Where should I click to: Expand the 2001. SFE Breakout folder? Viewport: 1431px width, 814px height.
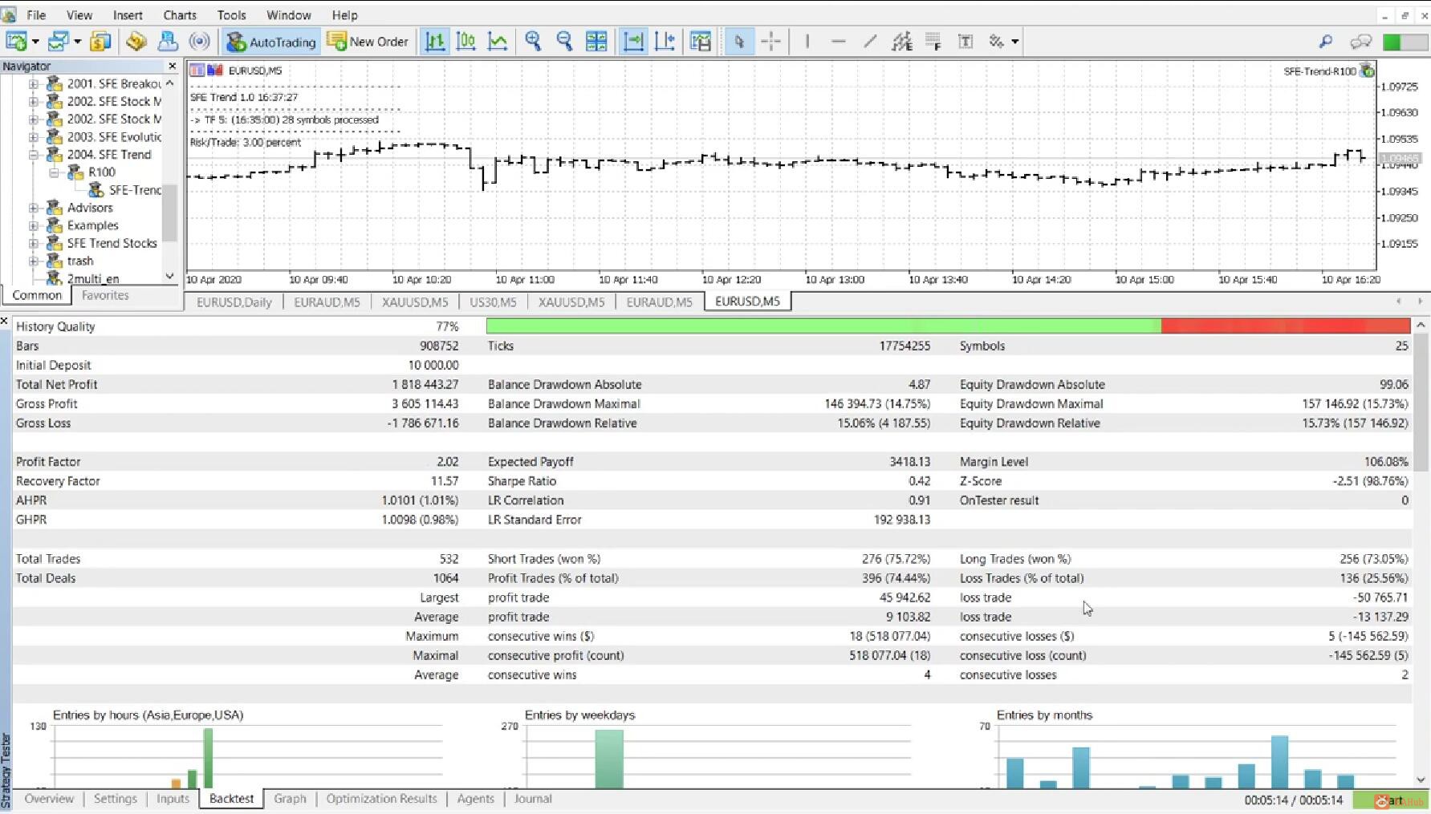tap(33, 83)
